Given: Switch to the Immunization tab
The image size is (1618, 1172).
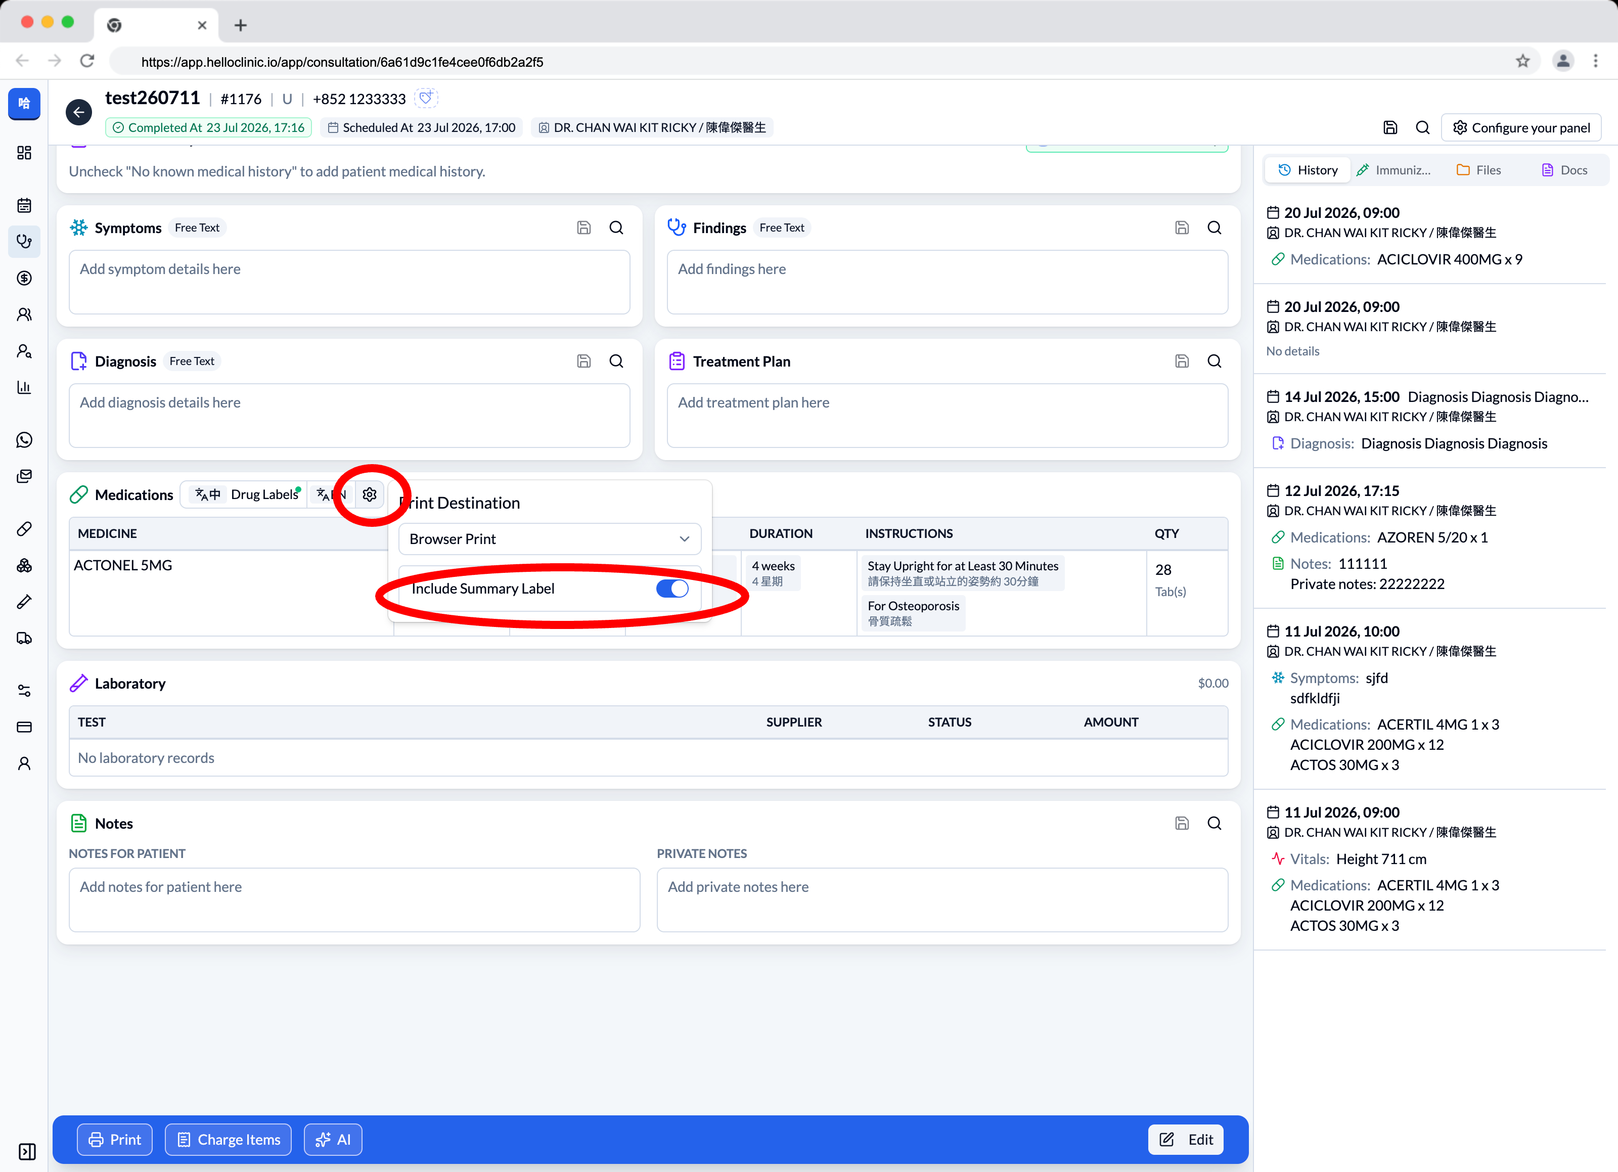Looking at the screenshot, I should [1394, 170].
